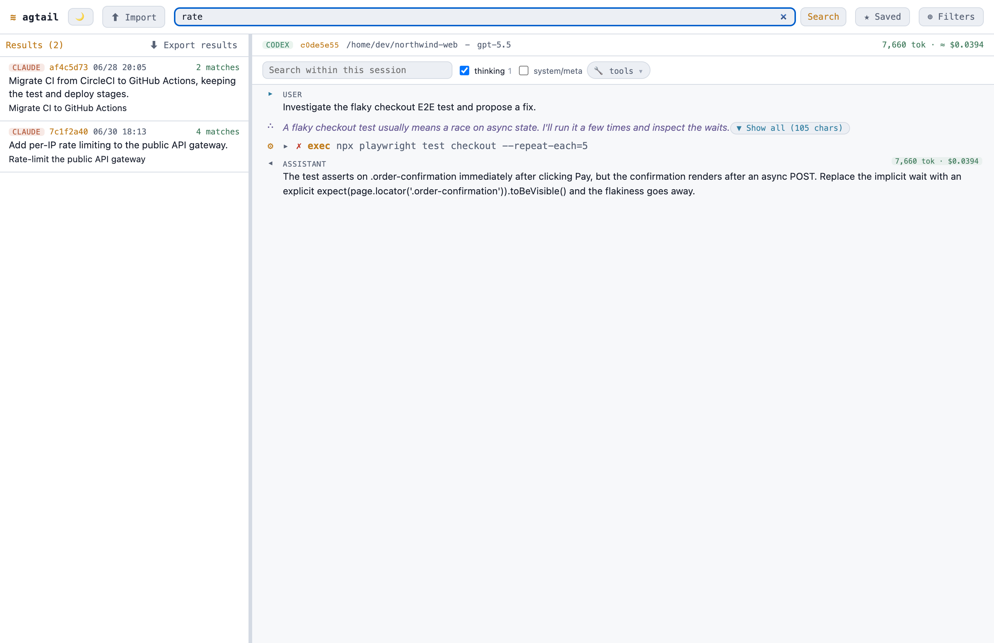Collapse the USER message triangle

tap(270, 94)
